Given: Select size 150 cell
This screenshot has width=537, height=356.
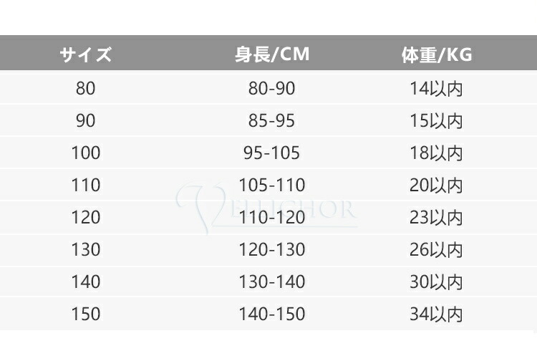Looking at the screenshot, I should click(x=85, y=314).
